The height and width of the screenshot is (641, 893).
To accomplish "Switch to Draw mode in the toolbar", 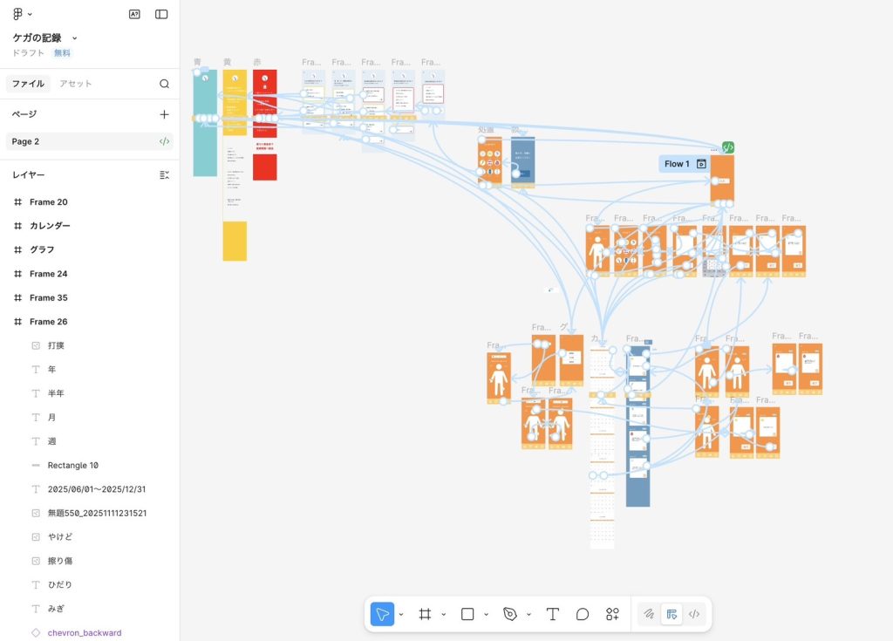I will tap(649, 614).
